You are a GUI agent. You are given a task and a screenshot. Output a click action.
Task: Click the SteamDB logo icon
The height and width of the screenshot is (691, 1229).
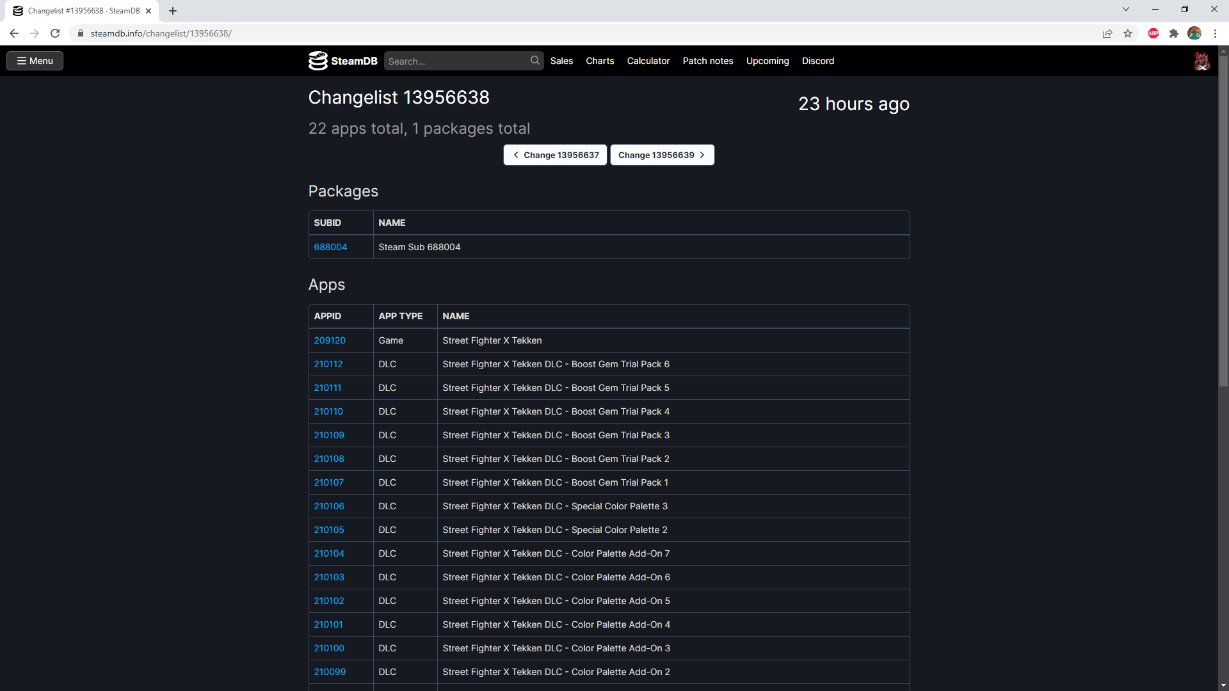[x=318, y=61]
